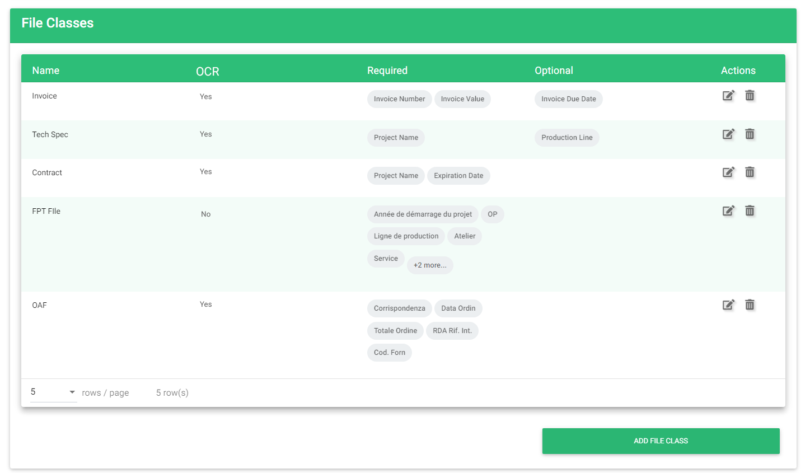The image size is (810, 473).
Task: Delete the FPT FIle file class
Action: (x=750, y=211)
